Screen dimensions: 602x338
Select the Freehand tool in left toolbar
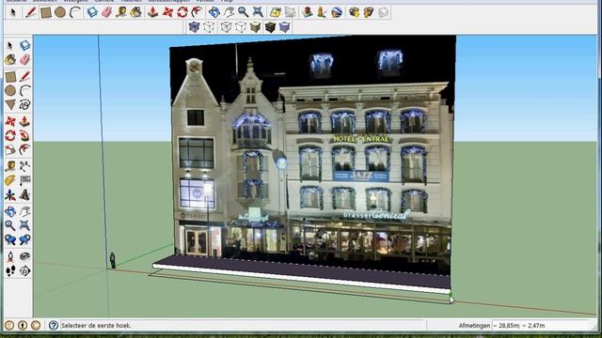24,104
